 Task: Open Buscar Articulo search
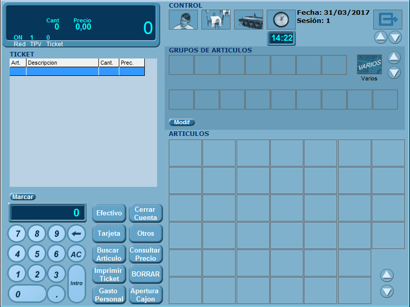click(109, 254)
